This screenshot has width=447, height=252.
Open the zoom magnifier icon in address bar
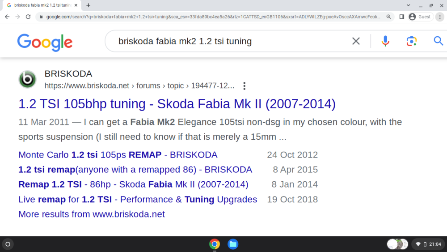click(x=388, y=17)
